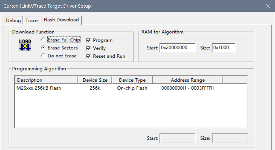Switch to the Debug tab
Image resolution: width=275 pixels, height=150 pixels.
tap(13, 20)
